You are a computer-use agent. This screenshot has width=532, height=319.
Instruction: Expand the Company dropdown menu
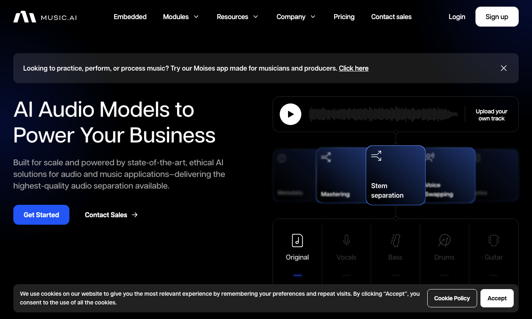point(296,17)
